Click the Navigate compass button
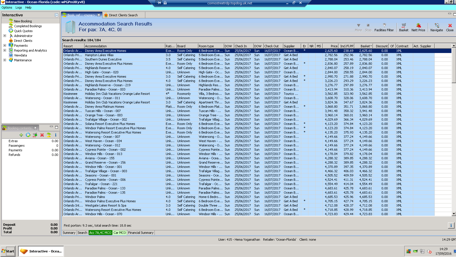The height and width of the screenshot is (257, 456). [436, 28]
